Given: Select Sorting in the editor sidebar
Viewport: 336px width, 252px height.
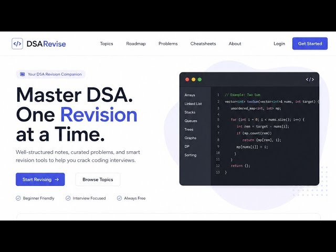Looking at the screenshot, I should coord(190,155).
